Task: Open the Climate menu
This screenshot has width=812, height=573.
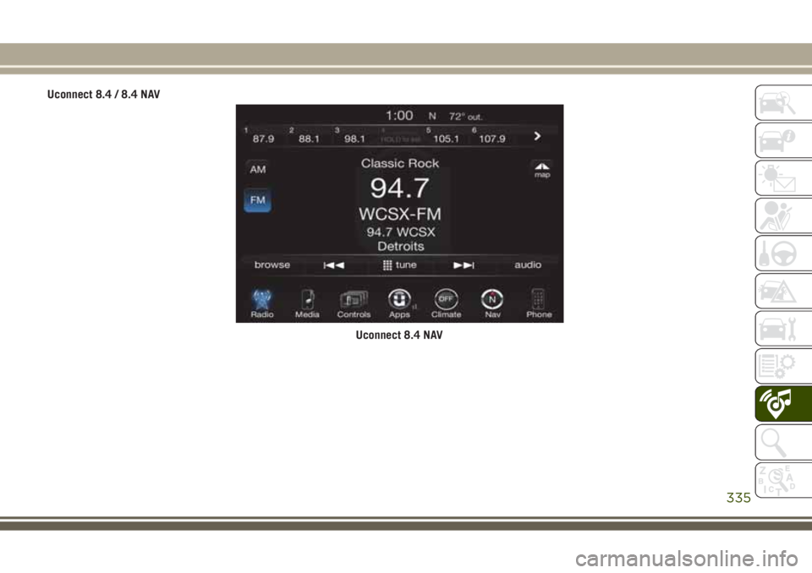Action: (x=446, y=304)
